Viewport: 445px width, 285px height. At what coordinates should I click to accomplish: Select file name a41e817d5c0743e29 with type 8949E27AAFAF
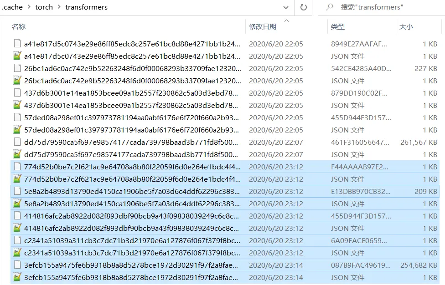point(132,44)
